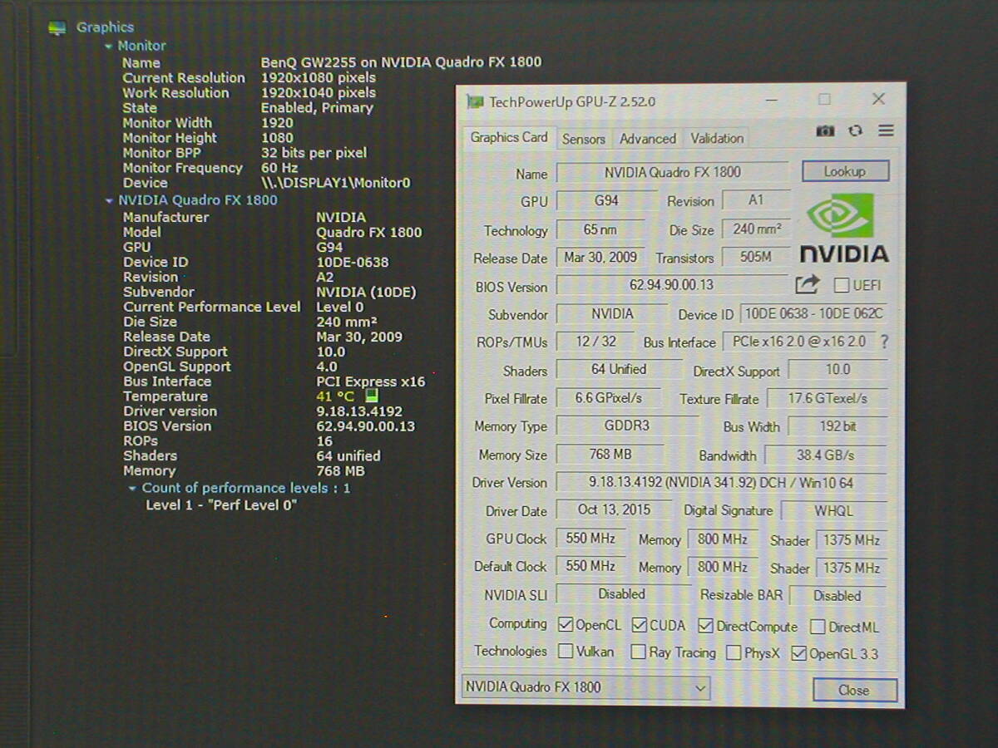Collapse the Count of performance levels node

click(132, 489)
